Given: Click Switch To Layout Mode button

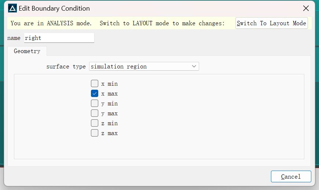Looking at the screenshot, I should point(271,23).
